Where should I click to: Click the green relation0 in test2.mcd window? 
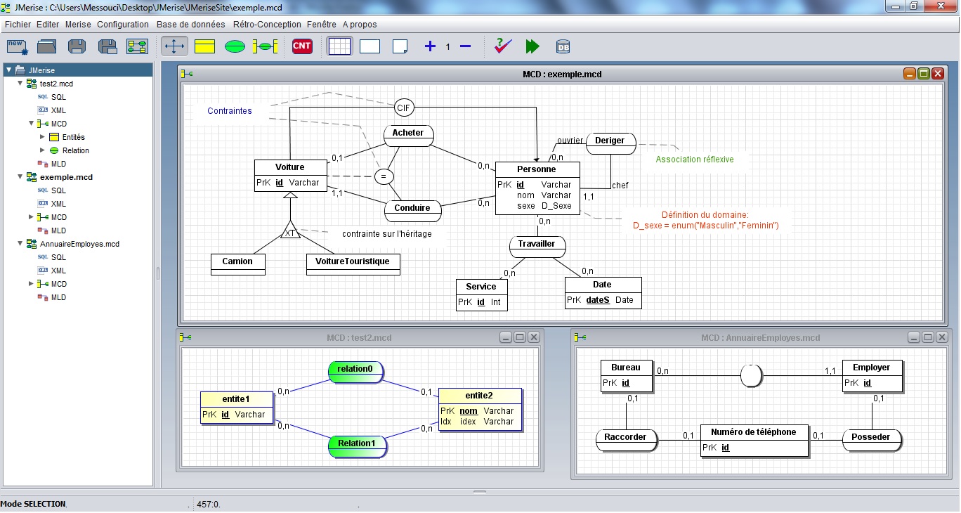(x=355, y=372)
